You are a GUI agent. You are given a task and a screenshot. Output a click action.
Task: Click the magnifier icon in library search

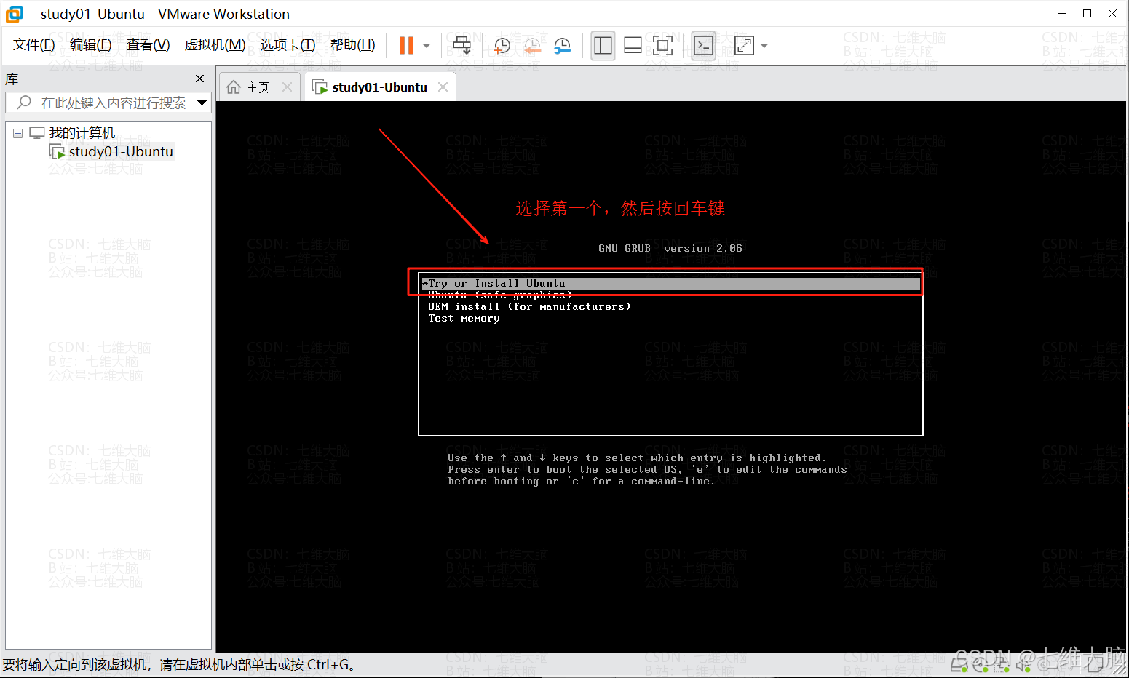coord(24,103)
